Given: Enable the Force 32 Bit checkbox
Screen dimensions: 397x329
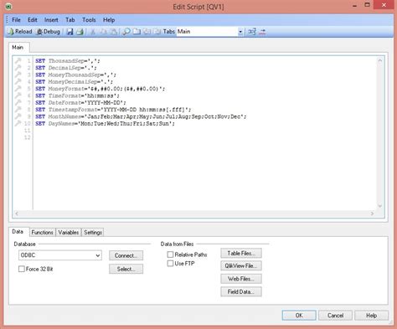Looking at the screenshot, I should pyautogui.click(x=22, y=269).
